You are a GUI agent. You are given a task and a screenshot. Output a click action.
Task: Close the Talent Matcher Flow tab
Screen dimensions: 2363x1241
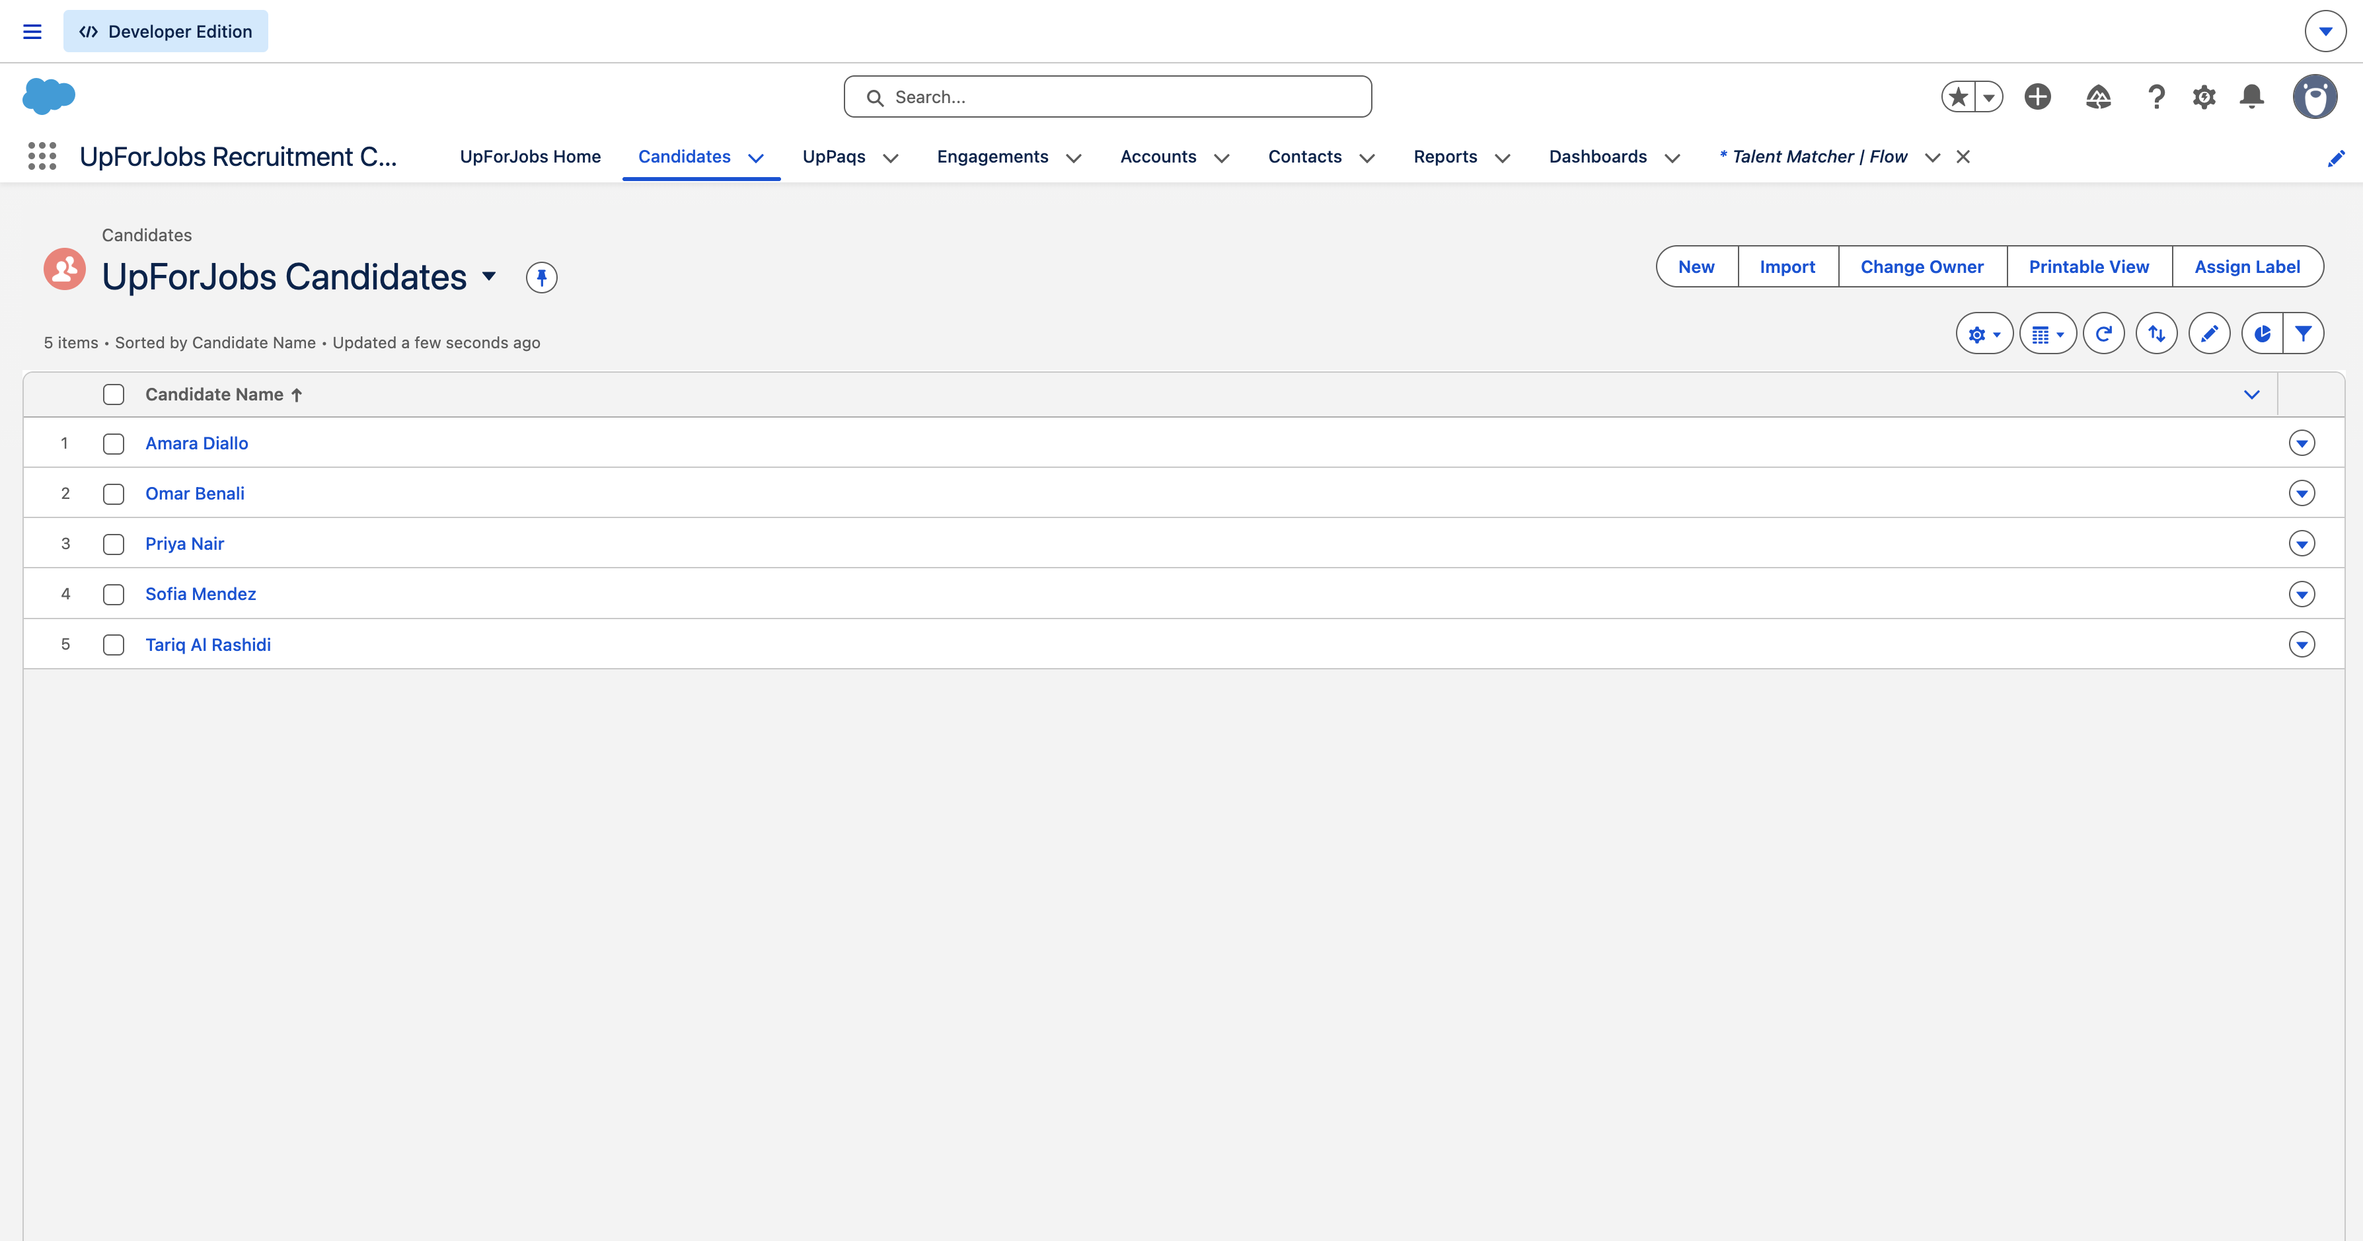(1963, 157)
